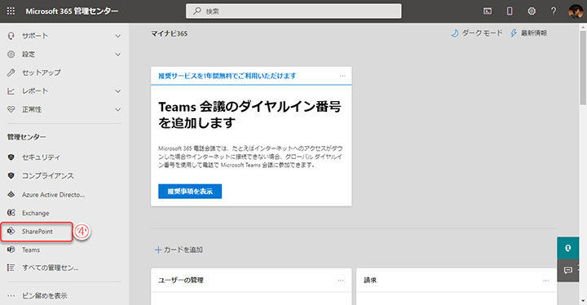Open more options on 請求 card

point(545,281)
